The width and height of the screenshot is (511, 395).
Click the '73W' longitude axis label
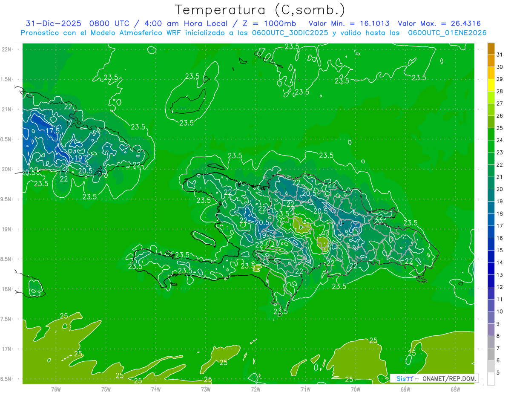click(206, 389)
